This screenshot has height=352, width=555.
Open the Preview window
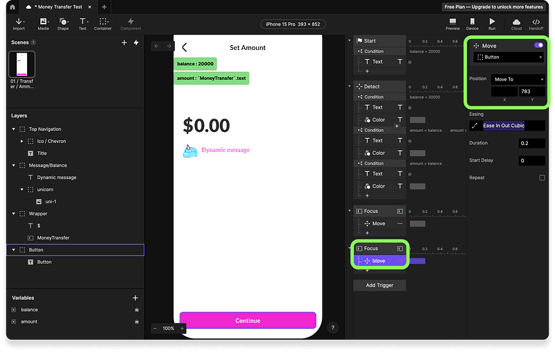pyautogui.click(x=452, y=24)
